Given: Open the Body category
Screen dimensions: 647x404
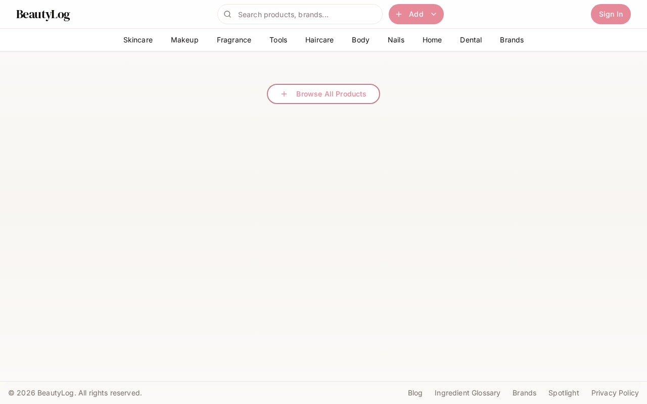Looking at the screenshot, I should point(360,40).
